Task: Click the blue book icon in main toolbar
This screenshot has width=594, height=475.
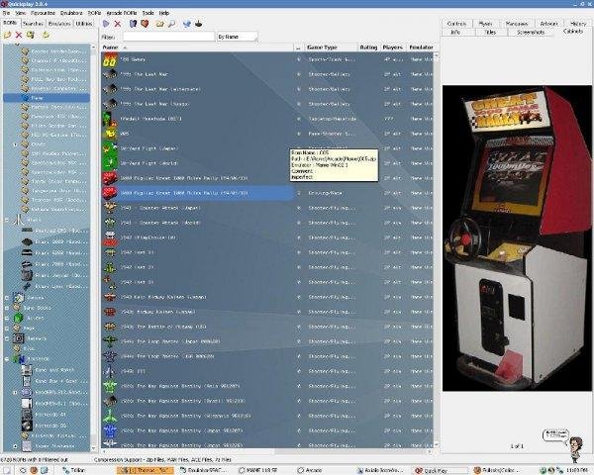Action: point(133,24)
